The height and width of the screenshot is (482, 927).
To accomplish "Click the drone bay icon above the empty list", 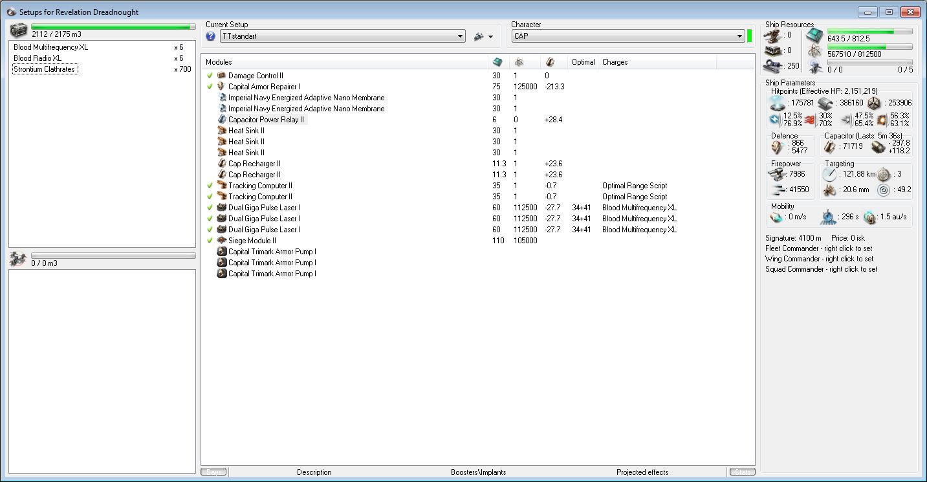I will tap(19, 259).
